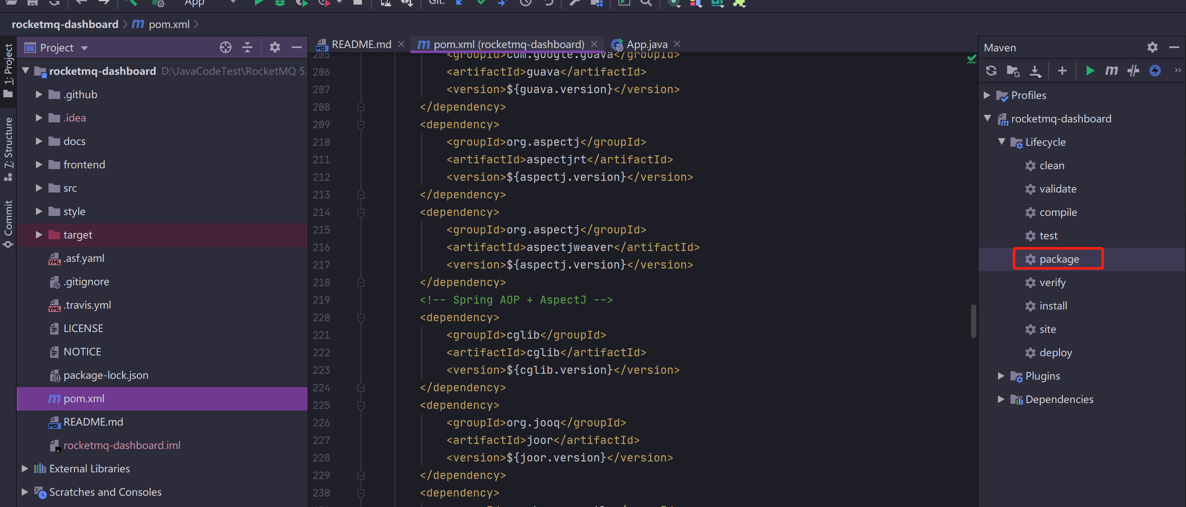The width and height of the screenshot is (1186, 507).
Task: Fold dependency block at line 209
Action: click(x=361, y=125)
